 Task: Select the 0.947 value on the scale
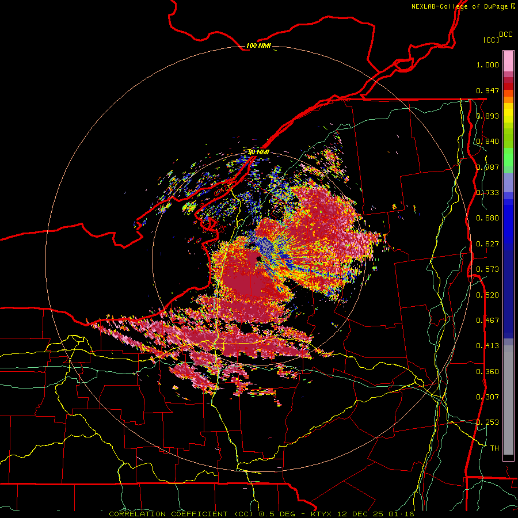(487, 90)
